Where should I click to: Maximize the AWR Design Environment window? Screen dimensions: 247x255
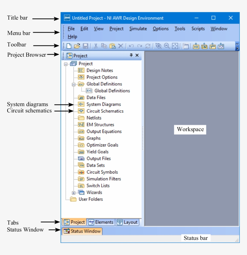213,18
